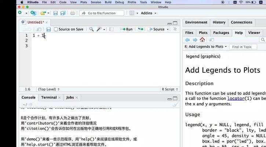The height and width of the screenshot is (147, 266).
Task: Open the Plots menu in menu bar
Action: click(x=83, y=2)
